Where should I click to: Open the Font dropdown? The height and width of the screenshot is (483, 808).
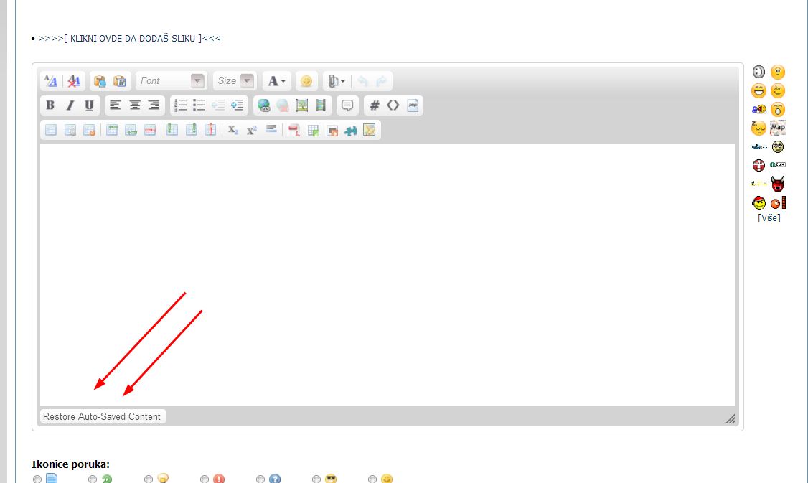click(x=172, y=81)
